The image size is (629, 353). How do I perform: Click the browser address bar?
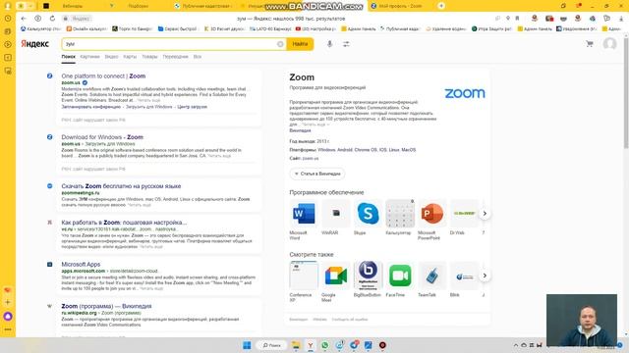(x=291, y=19)
